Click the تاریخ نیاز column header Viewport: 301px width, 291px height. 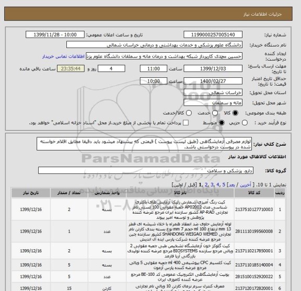(x=31, y=193)
